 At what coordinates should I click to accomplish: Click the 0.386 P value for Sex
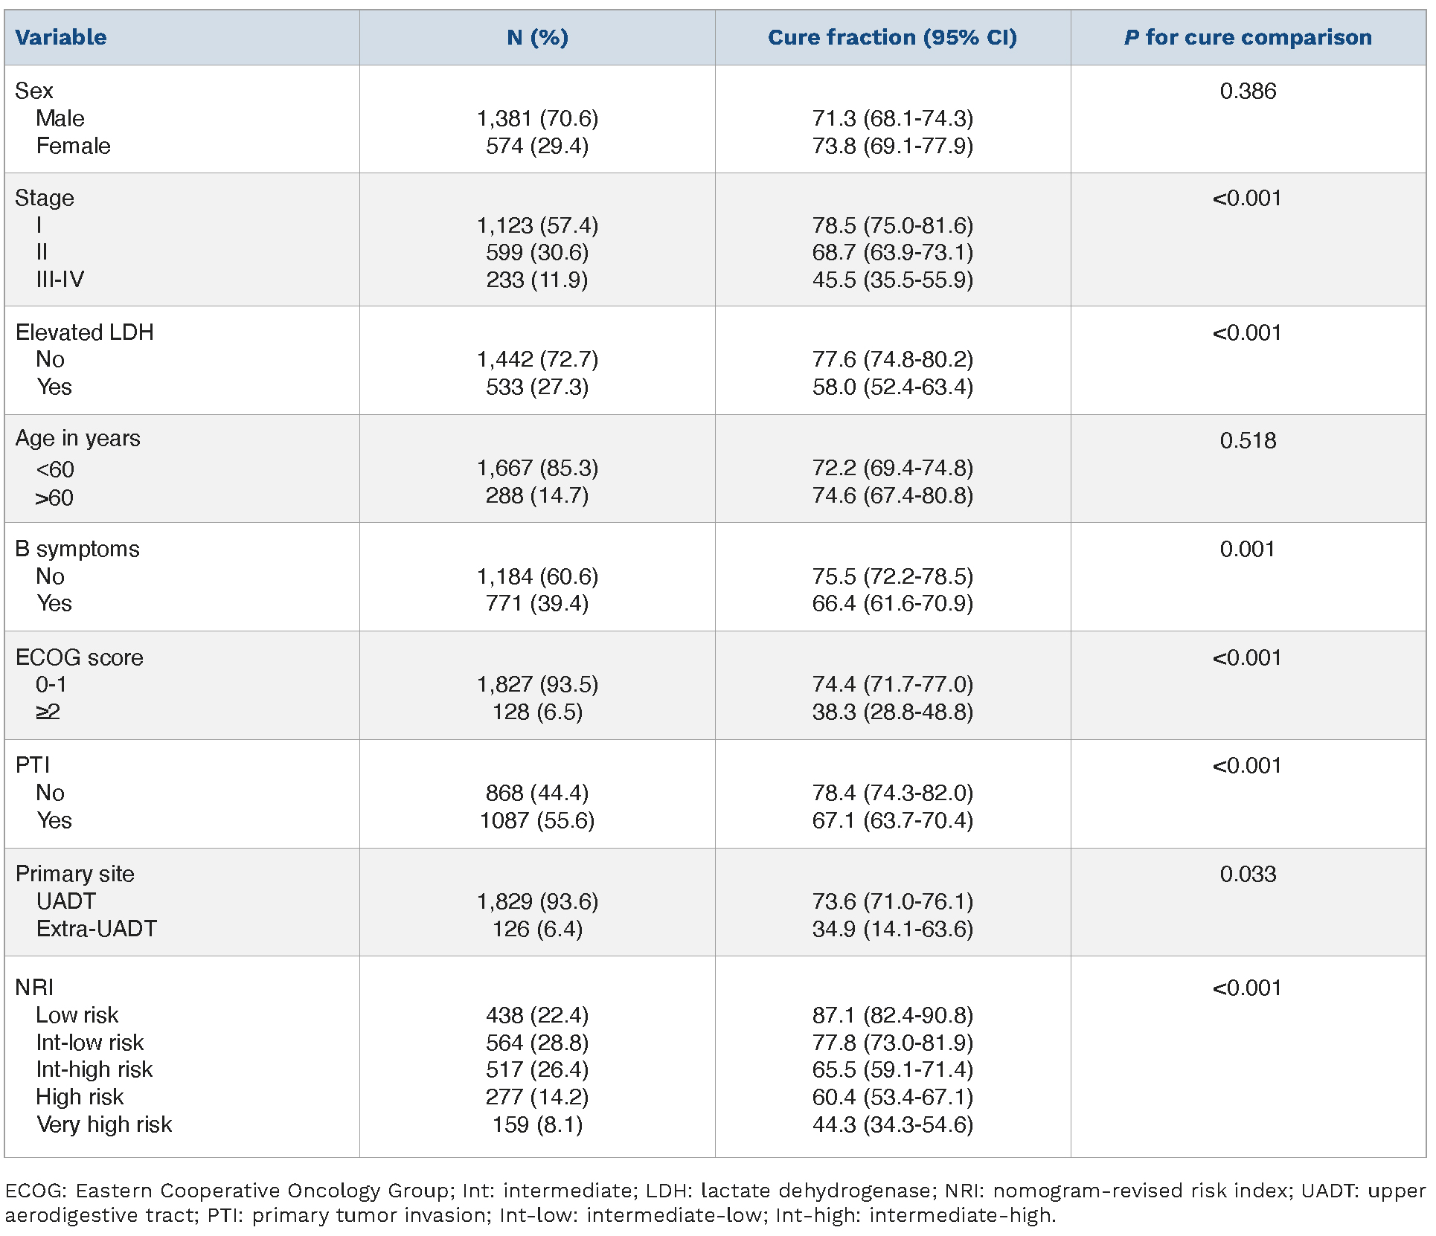pyautogui.click(x=1248, y=91)
